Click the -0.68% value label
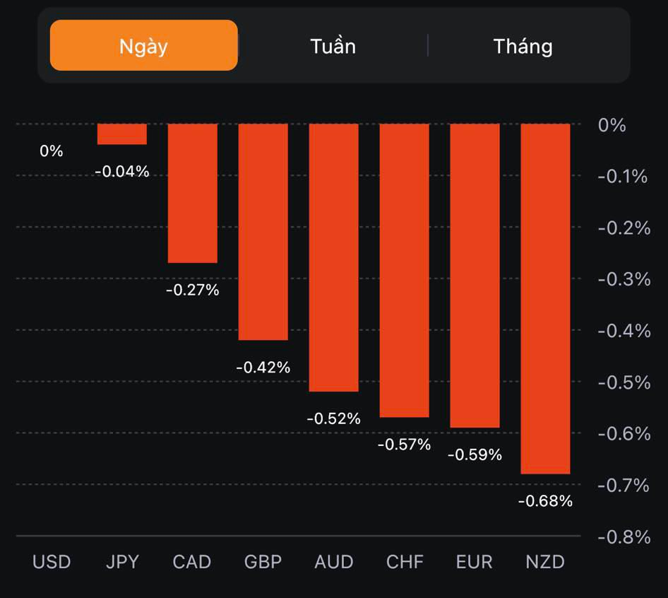The width and height of the screenshot is (668, 598). 545,501
